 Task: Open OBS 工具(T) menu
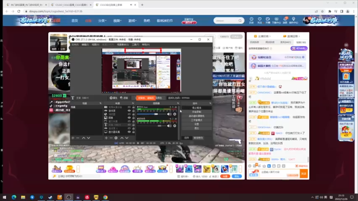[x=136, y=45]
